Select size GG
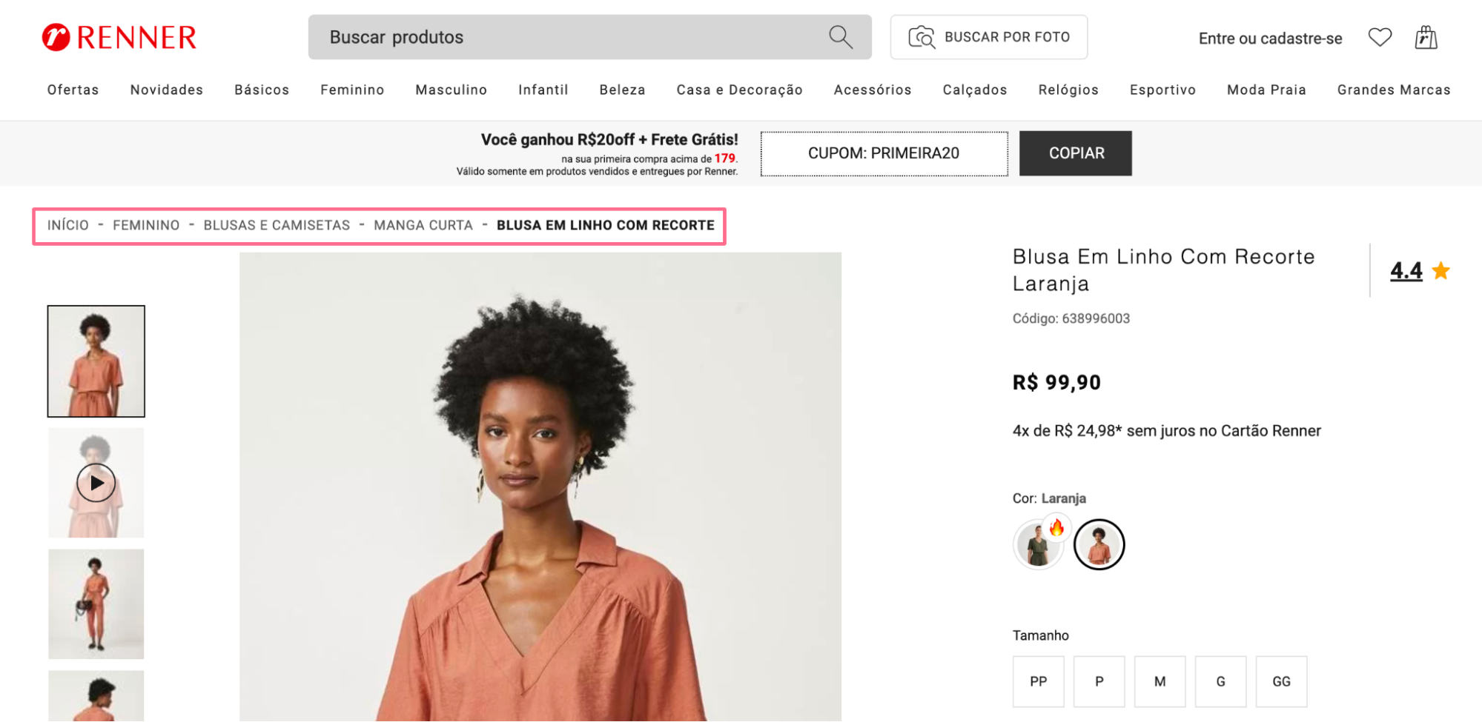 click(x=1280, y=681)
